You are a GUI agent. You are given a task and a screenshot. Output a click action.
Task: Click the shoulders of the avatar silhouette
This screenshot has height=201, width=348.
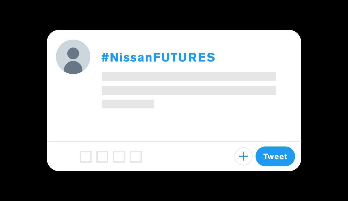(73, 68)
